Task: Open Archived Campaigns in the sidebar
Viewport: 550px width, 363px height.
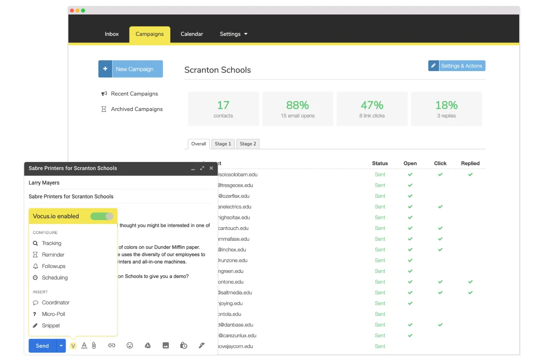Action: pos(137,109)
